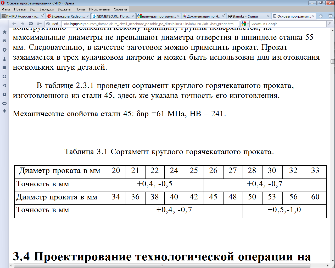Open the Notes panel icon
This screenshot has height=268, width=335.
(x=4, y=68)
